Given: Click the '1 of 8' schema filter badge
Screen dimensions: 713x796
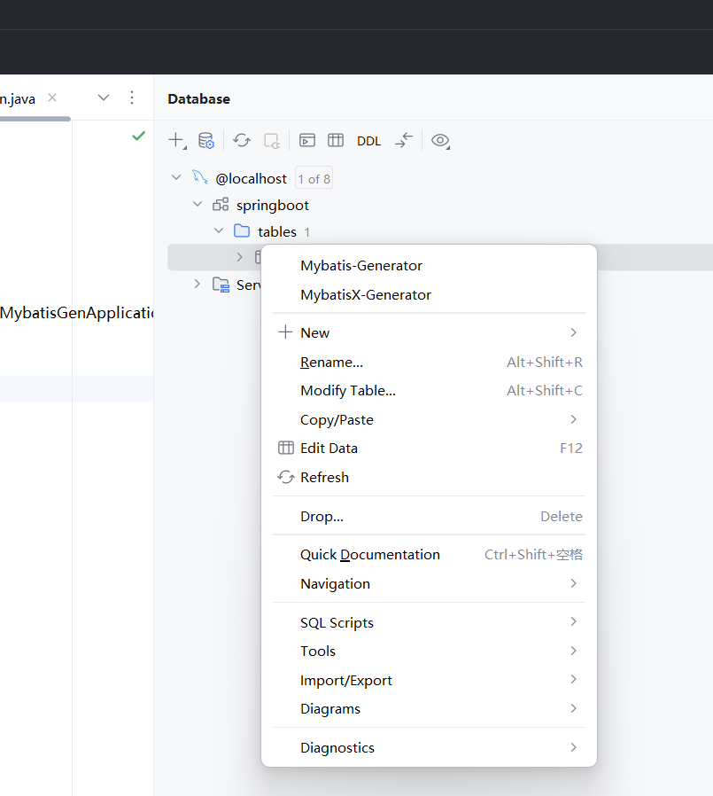Looking at the screenshot, I should (314, 179).
